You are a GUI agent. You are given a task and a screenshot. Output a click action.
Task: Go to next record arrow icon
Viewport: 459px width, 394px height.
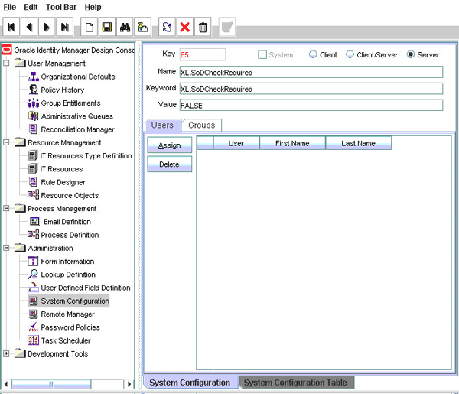point(47,27)
